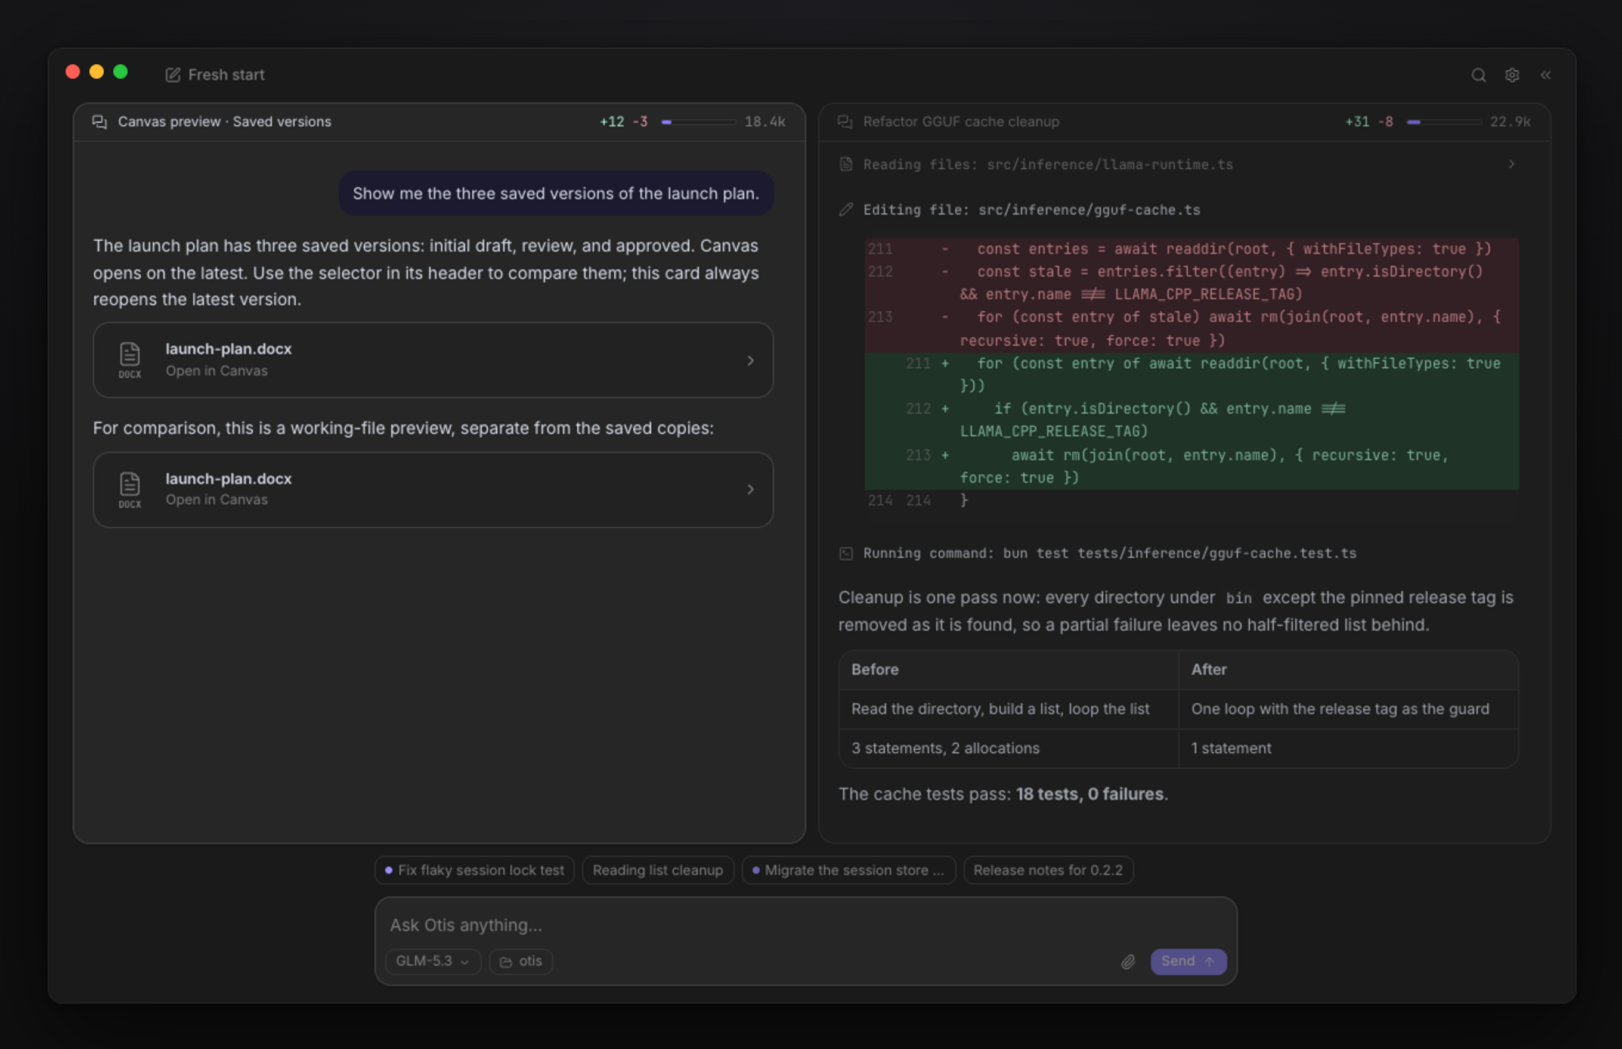Viewport: 1622px width, 1049px height.
Task: Click the terminal icon next to Running command
Action: pos(846,553)
